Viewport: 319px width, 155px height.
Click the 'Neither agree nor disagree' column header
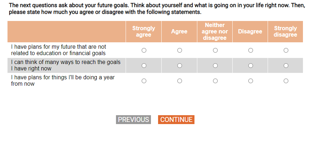point(215,32)
